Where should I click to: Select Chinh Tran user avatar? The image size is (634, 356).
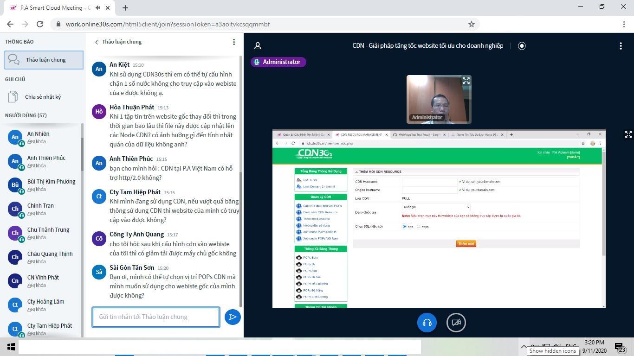pos(15,209)
